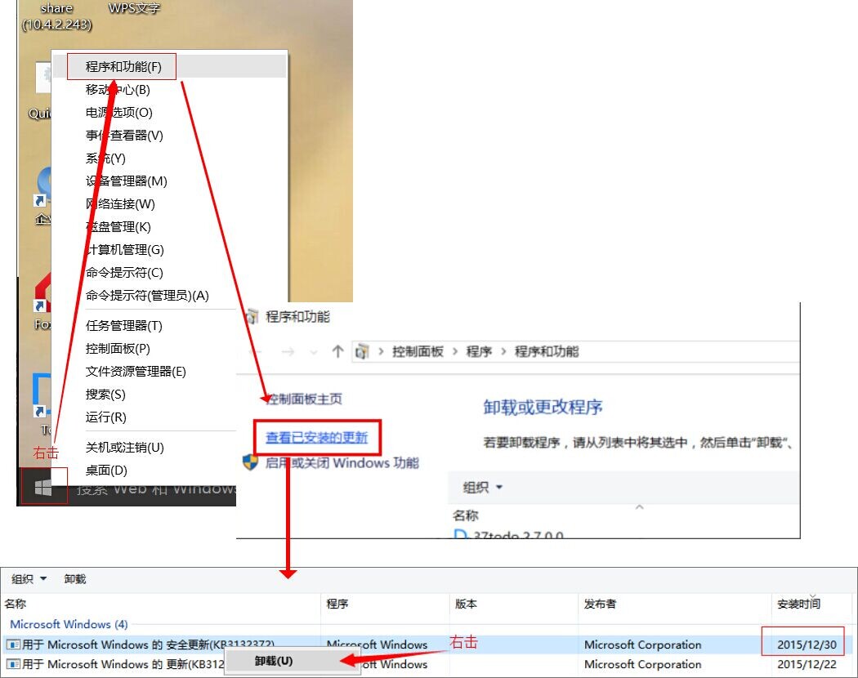The width and height of the screenshot is (858, 678).
Task: Open 计算机管理(G) entry
Action: (125, 250)
